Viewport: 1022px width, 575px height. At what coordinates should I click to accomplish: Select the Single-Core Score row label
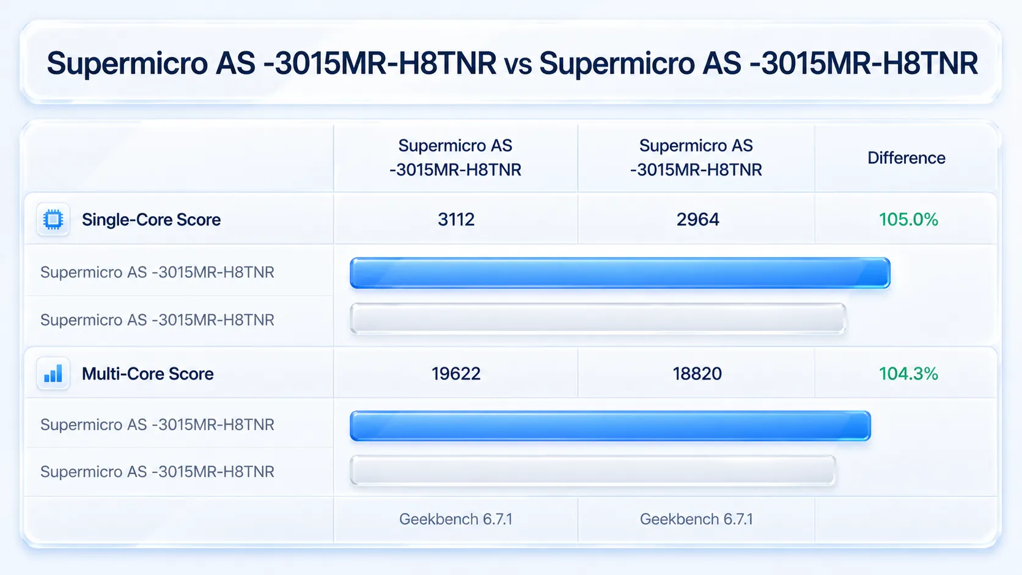[x=151, y=220]
